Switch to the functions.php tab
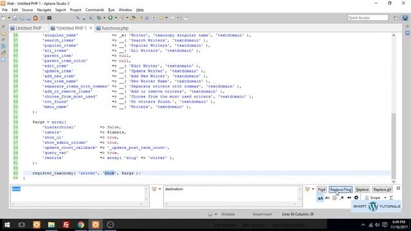Screen dimensions: 411x231 115,28
